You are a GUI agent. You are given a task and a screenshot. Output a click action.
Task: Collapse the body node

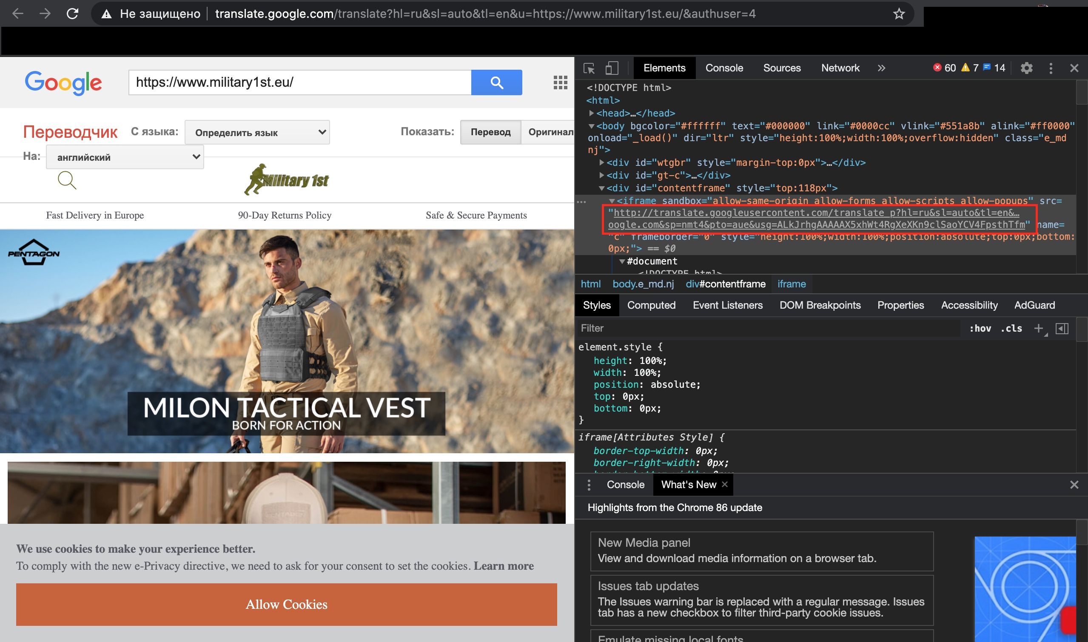(592, 126)
